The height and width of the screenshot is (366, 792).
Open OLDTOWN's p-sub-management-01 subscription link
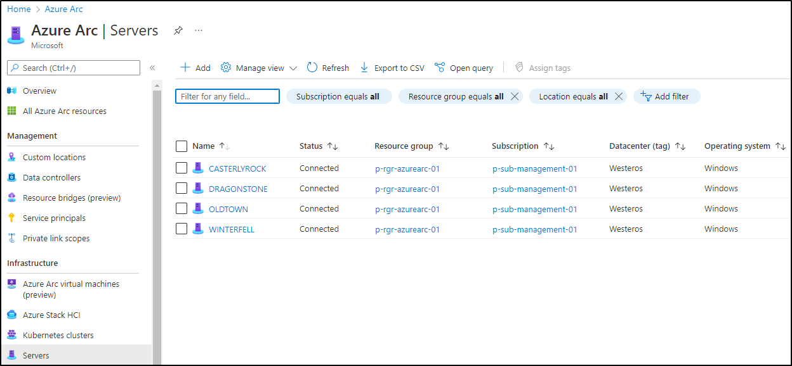click(535, 209)
